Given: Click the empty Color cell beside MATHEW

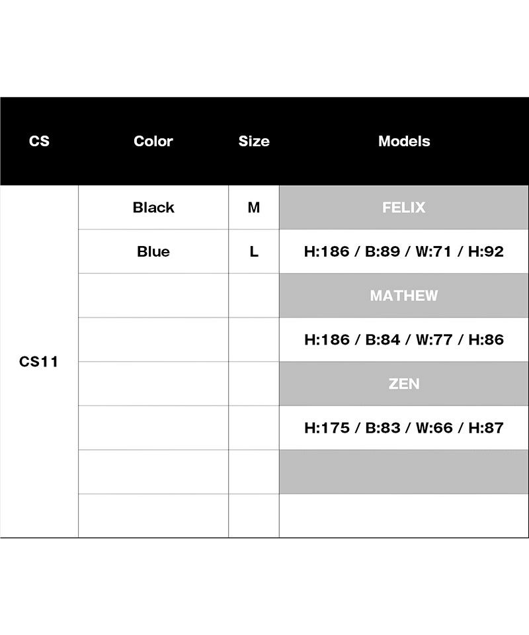Looking at the screenshot, I should tap(153, 296).
